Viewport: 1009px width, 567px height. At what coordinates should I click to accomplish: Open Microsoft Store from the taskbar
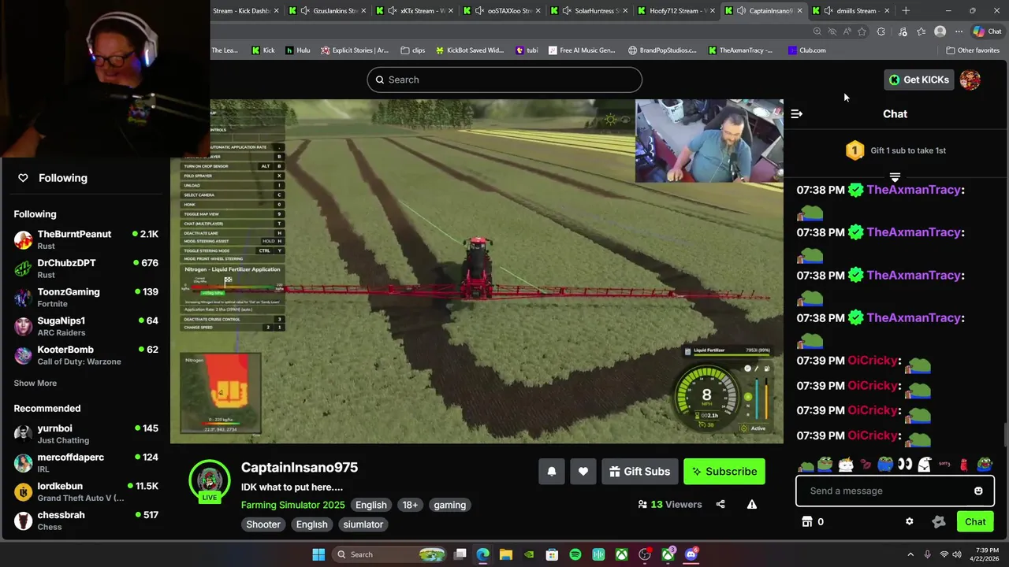point(552,554)
